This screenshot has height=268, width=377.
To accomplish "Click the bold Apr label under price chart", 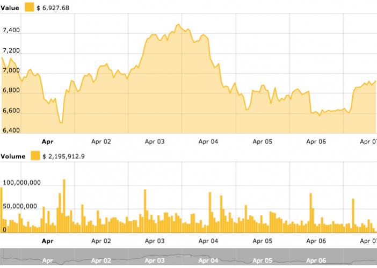I will pyautogui.click(x=48, y=142).
